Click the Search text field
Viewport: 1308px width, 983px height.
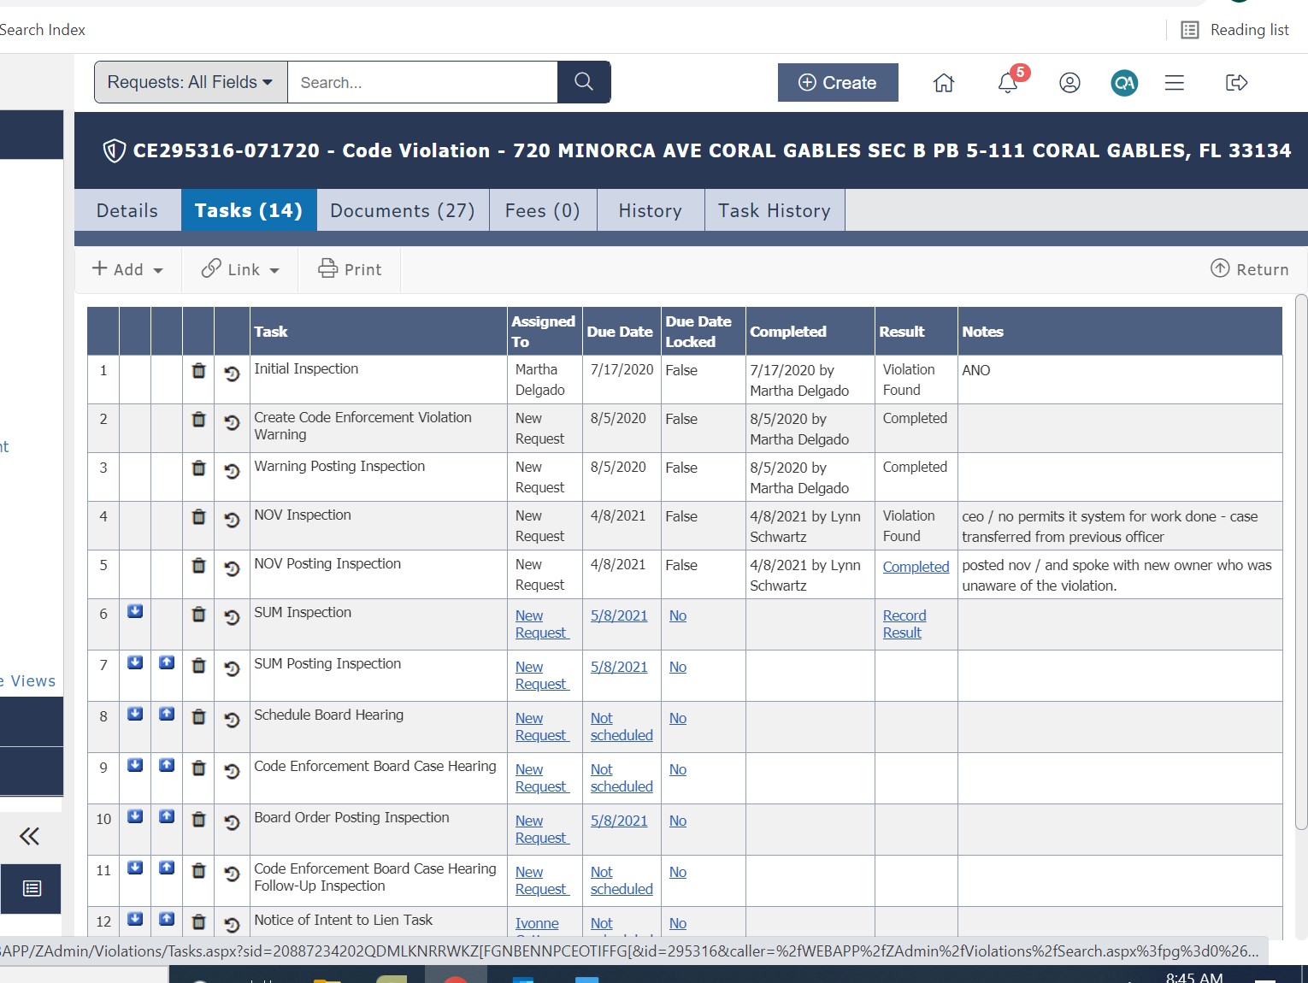click(x=422, y=82)
